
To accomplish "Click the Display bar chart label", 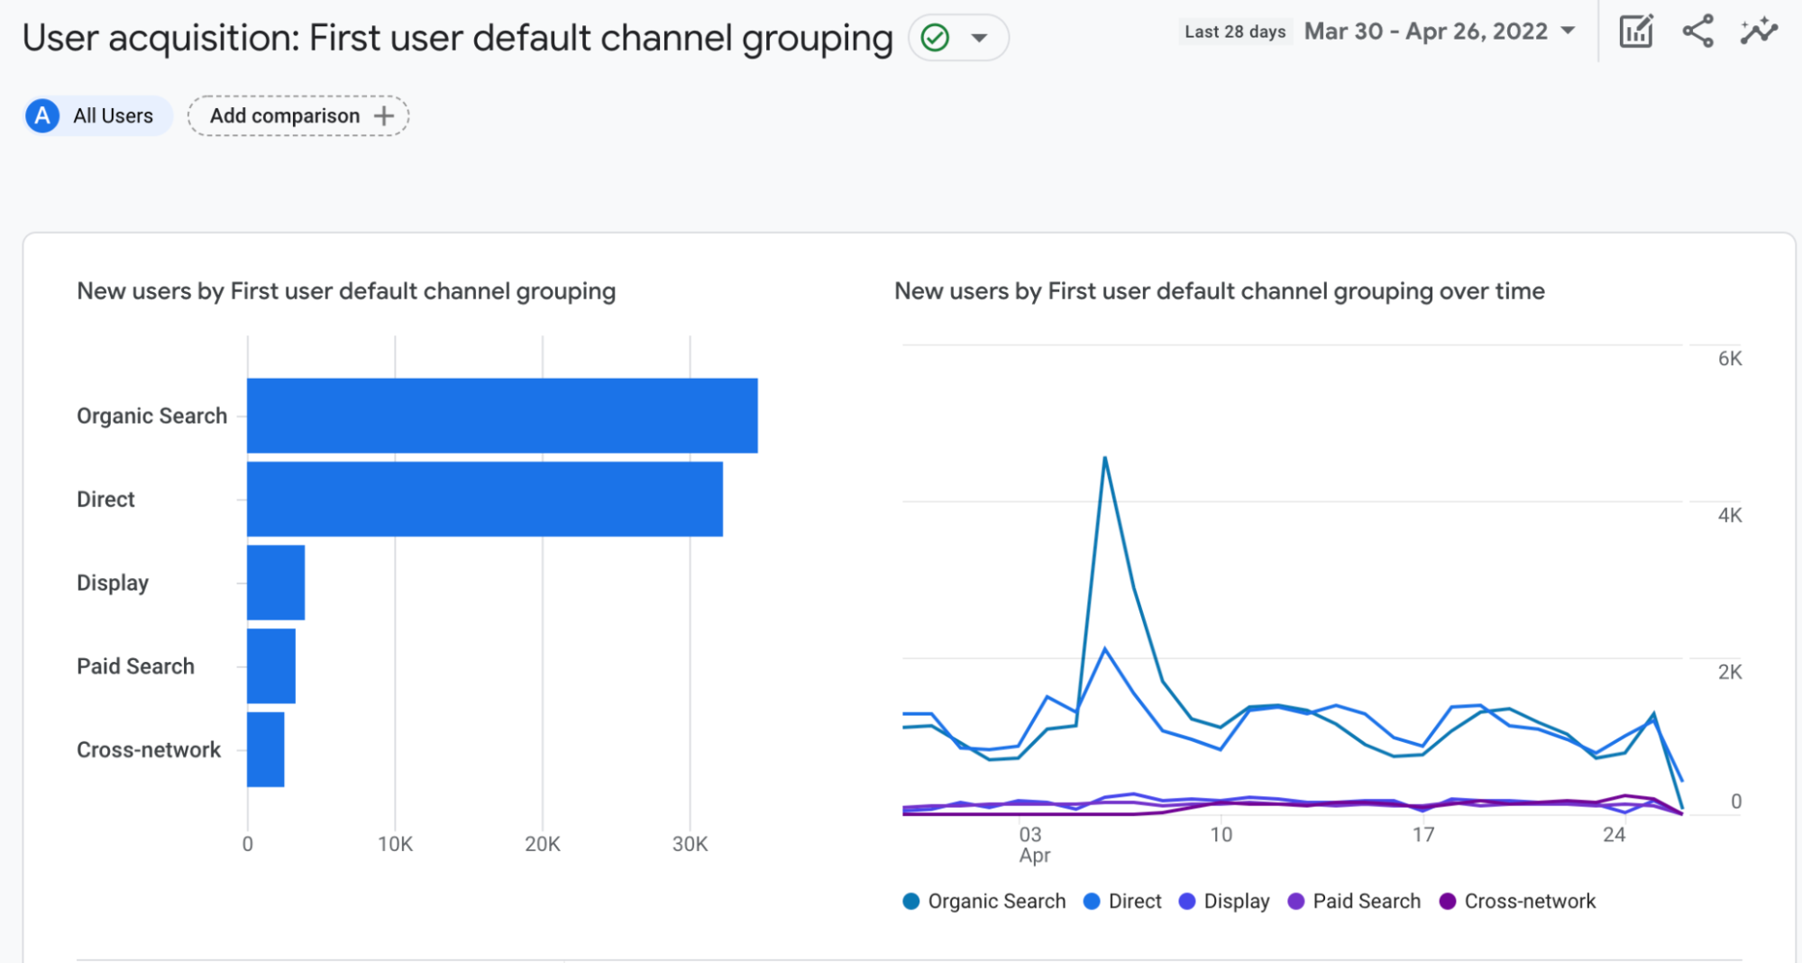I will (x=113, y=582).
